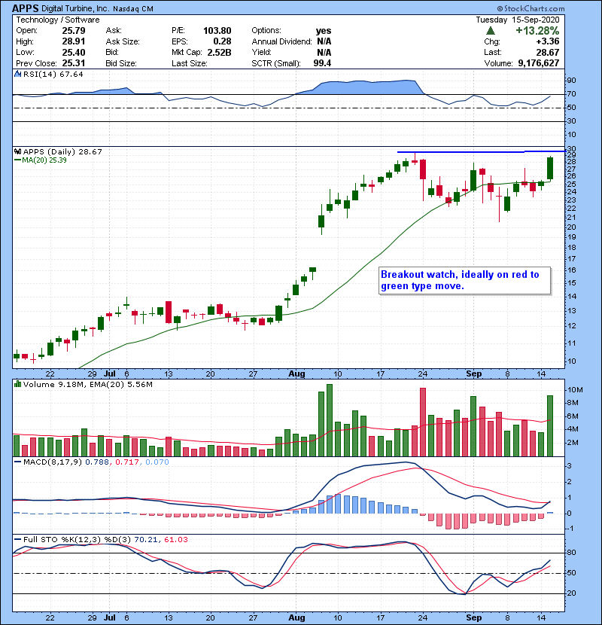Click the candlestick icon beside APPS (Daily)
This screenshot has width=602, height=625.
point(17,151)
